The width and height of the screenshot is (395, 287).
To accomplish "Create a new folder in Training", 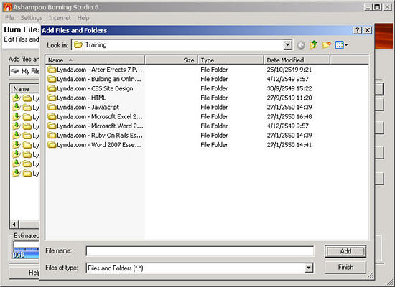I will 327,45.
